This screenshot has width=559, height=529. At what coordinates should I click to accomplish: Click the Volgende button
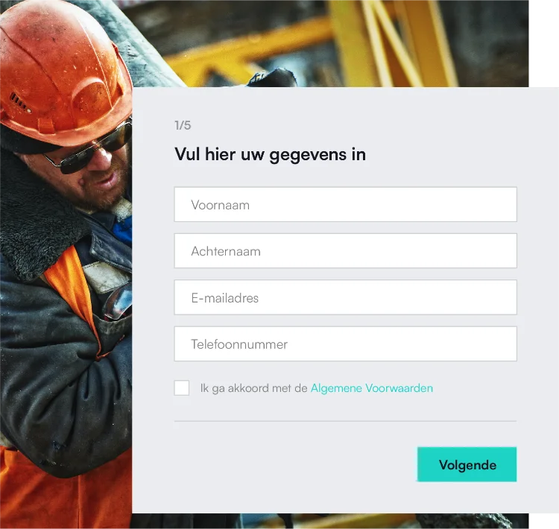467,464
